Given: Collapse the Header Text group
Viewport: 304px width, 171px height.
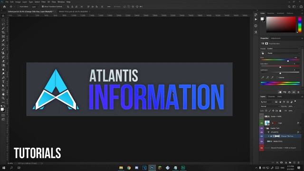Looking at the screenshot, I should (265, 128).
